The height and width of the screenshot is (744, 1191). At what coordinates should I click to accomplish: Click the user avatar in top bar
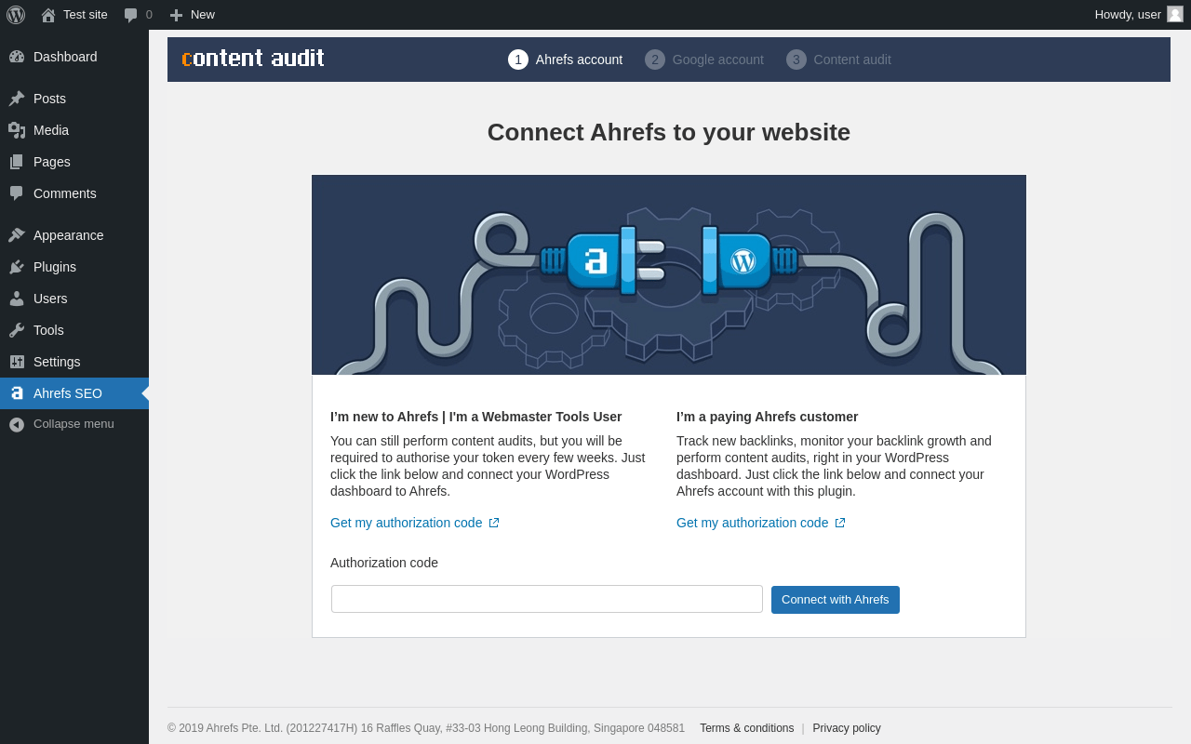coord(1175,14)
